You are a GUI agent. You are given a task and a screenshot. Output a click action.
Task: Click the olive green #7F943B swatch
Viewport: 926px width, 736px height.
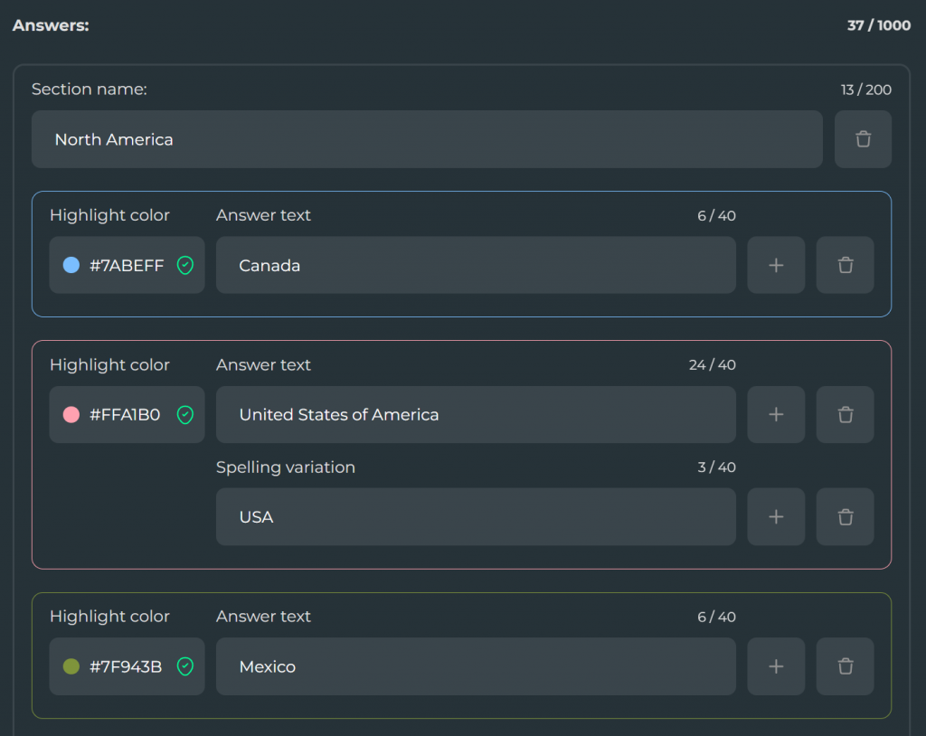(71, 666)
